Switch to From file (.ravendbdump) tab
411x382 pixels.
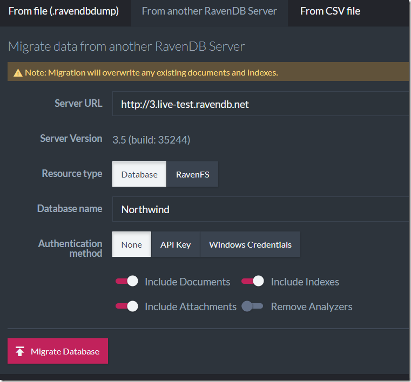[64, 11]
